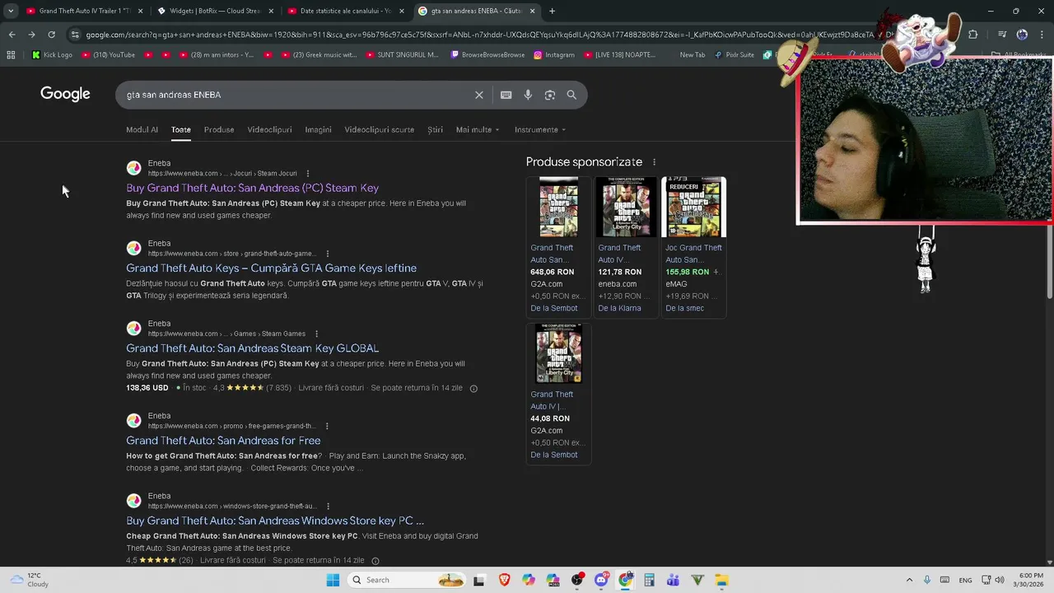This screenshot has height=593, width=1054.
Task: Click the magnifier search submit icon
Action: [x=571, y=95]
